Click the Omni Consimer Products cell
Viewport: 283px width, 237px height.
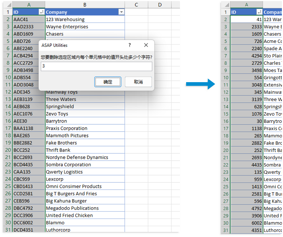point(85,186)
